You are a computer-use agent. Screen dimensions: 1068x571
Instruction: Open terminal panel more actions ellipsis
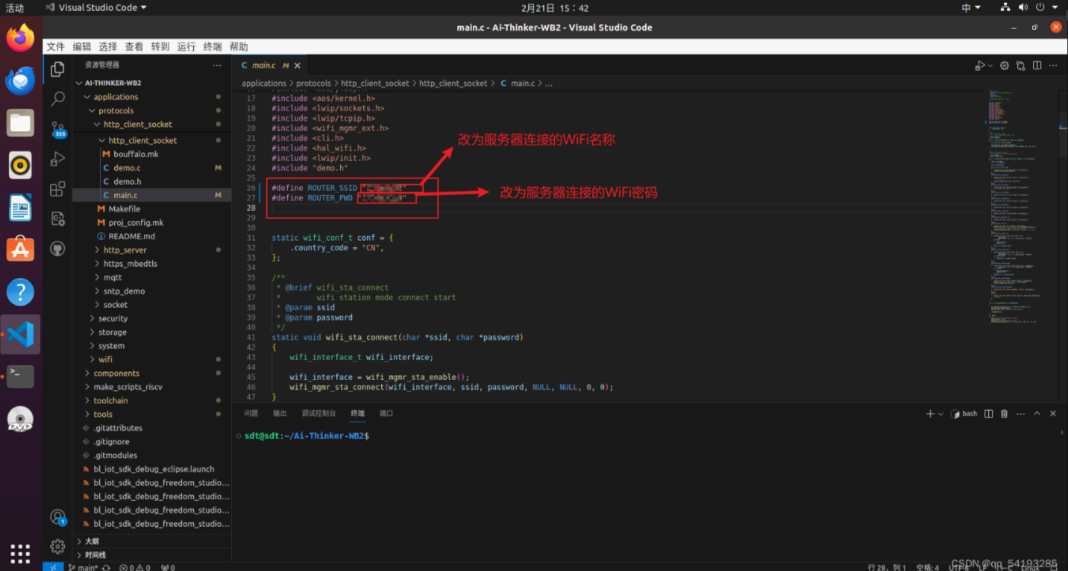pyautogui.click(x=1020, y=414)
